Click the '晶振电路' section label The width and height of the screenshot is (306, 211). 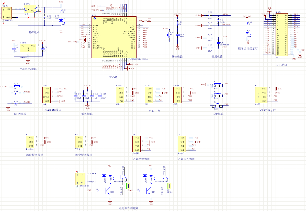point(217,57)
